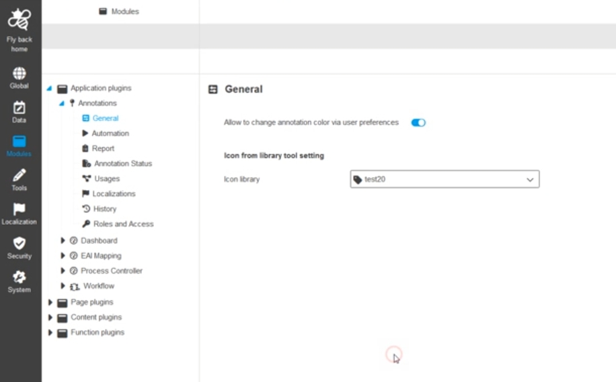Screen dimensions: 616x382
Task: Open the Tools pencil icon
Action: click(x=20, y=175)
